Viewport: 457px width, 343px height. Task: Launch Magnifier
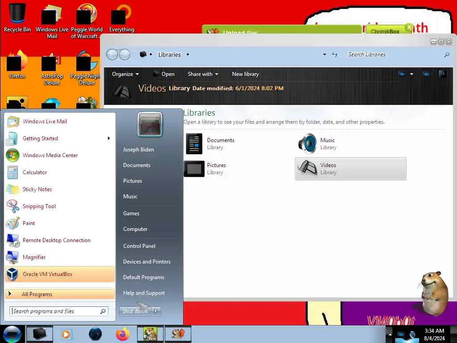click(x=60, y=257)
